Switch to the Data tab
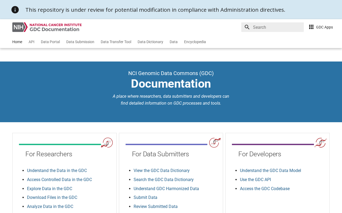This screenshot has height=213, width=342. [x=174, y=42]
